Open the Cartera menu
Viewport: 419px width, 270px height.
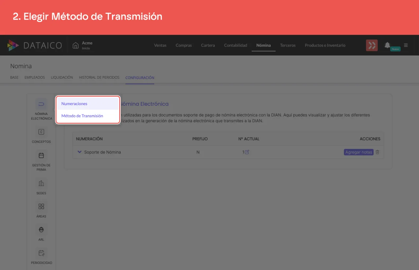(x=208, y=45)
